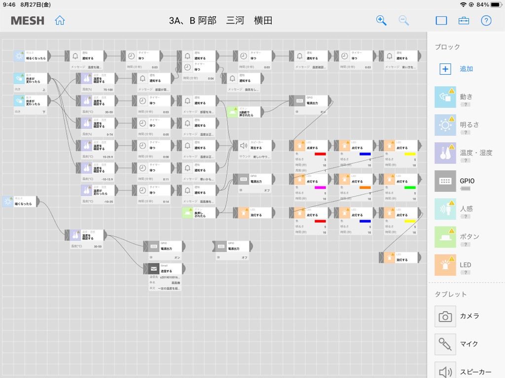Viewport: 505px width, 378px height.
Task: Tap the orange LED color swatch
Action: pyautogui.click(x=365, y=188)
